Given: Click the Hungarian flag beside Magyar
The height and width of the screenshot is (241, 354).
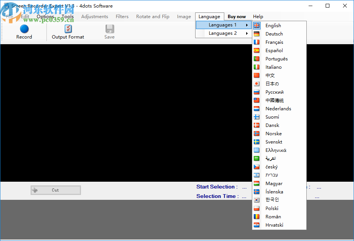Looking at the screenshot, I should (x=256, y=184).
